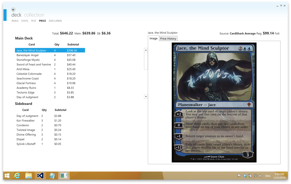Image resolution: width=291 pixels, height=184 pixels.
Task: Select the Image tab
Action: 153,38
